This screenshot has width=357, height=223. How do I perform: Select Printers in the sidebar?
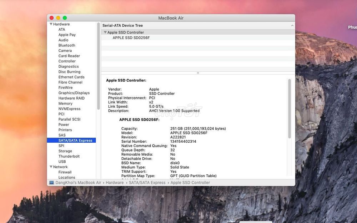click(x=65, y=130)
